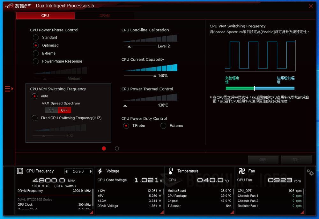Click the 還原 restore button
The height and width of the screenshot is (219, 319).
tap(263, 159)
